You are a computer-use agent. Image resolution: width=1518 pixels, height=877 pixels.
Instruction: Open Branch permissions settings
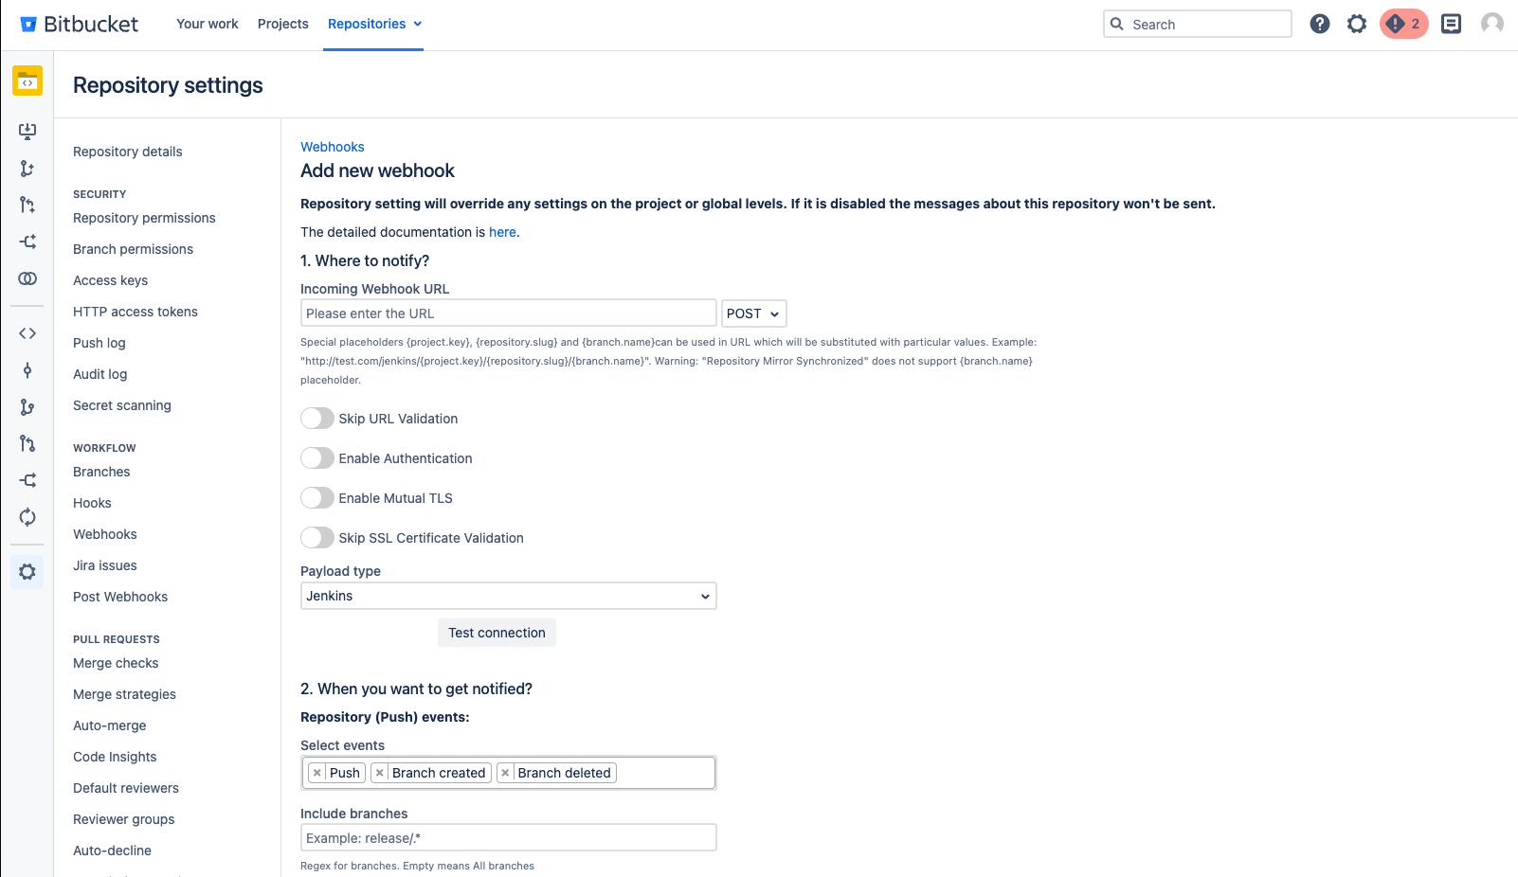point(133,249)
